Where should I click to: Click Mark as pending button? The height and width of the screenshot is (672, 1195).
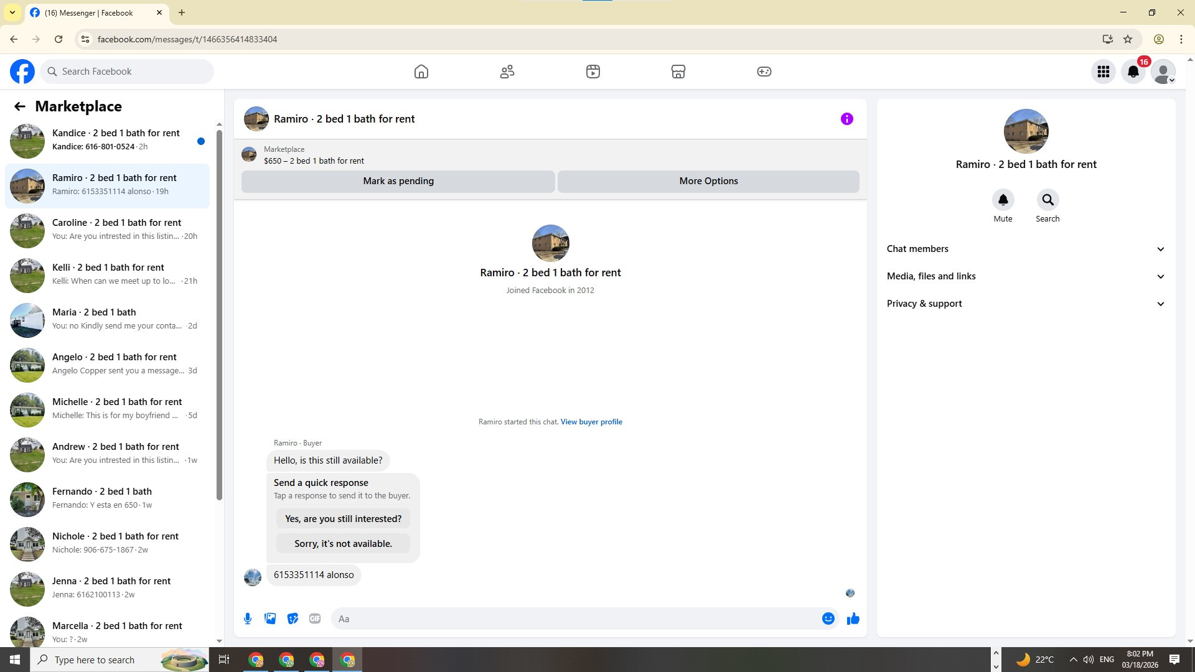[398, 181]
